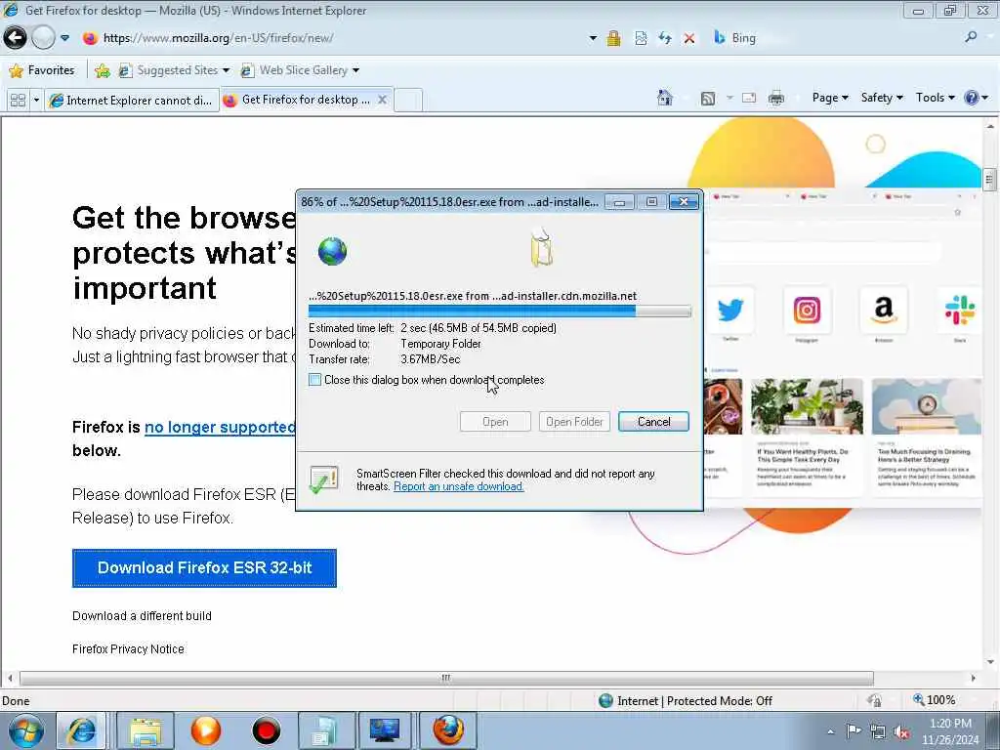Click the horizontal scrollbar thumb

(x=446, y=678)
